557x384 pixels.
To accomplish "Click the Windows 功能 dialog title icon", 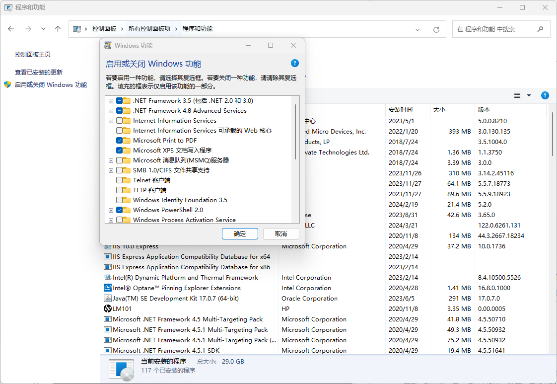I will pos(107,46).
